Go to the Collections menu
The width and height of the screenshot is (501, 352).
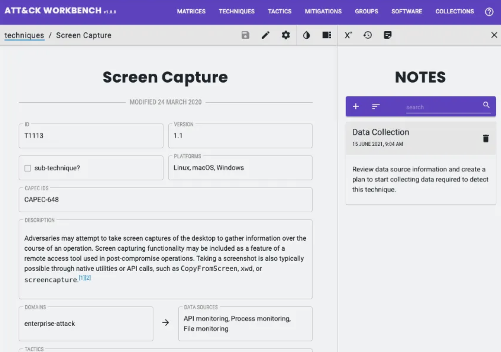pyautogui.click(x=454, y=12)
